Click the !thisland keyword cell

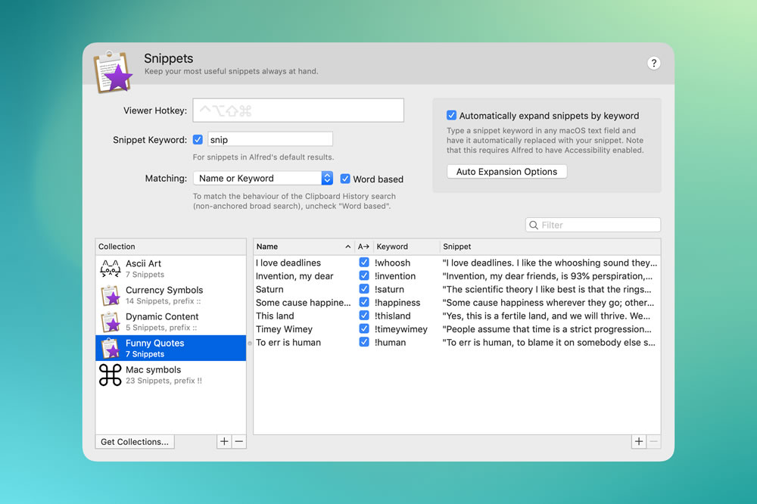click(392, 316)
